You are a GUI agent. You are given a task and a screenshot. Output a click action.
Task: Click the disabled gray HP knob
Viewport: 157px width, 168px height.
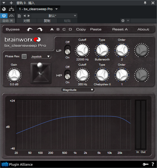click(142, 75)
